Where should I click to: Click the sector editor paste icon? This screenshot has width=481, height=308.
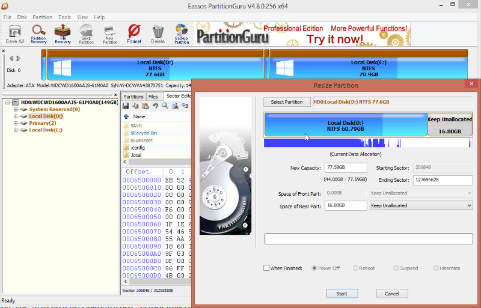(x=146, y=106)
